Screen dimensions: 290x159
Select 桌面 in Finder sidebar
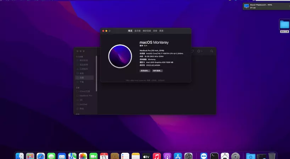pos(84,73)
